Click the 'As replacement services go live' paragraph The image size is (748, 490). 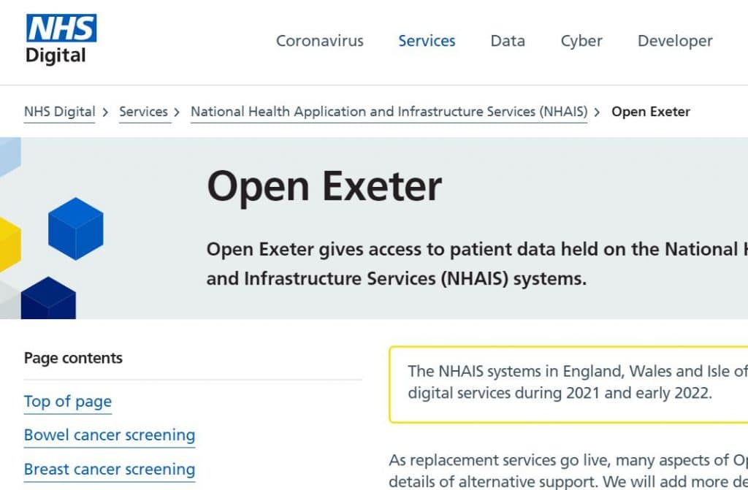coord(568,470)
